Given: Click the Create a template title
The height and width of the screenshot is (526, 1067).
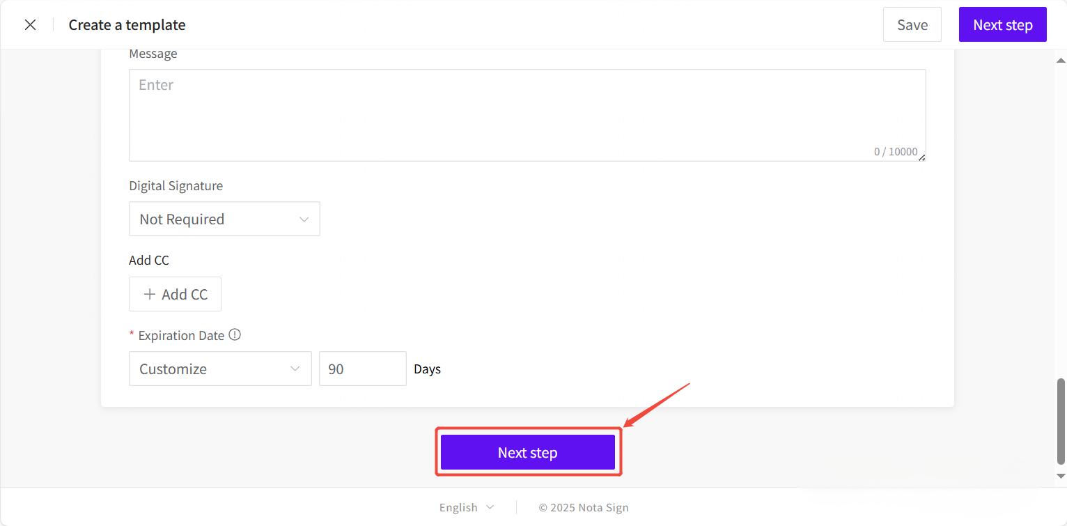Looking at the screenshot, I should (127, 25).
